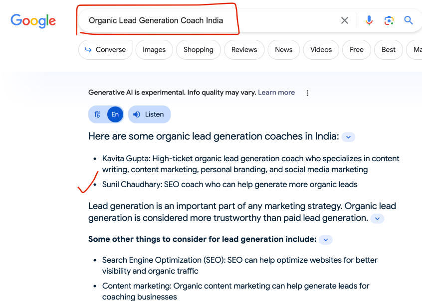This screenshot has width=422, height=301.
Task: Clear the search query with the X icon
Action: click(345, 20)
